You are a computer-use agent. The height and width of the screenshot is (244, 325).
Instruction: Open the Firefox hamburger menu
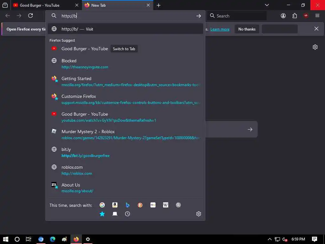pyautogui.click(x=317, y=16)
